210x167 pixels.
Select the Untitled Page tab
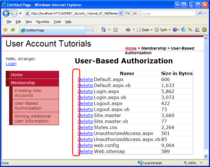pos(52,30)
